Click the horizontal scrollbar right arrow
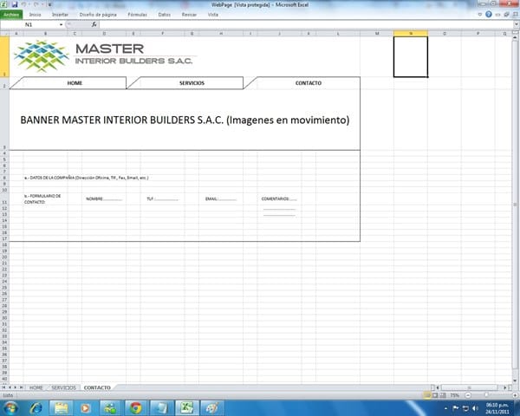 [505, 387]
